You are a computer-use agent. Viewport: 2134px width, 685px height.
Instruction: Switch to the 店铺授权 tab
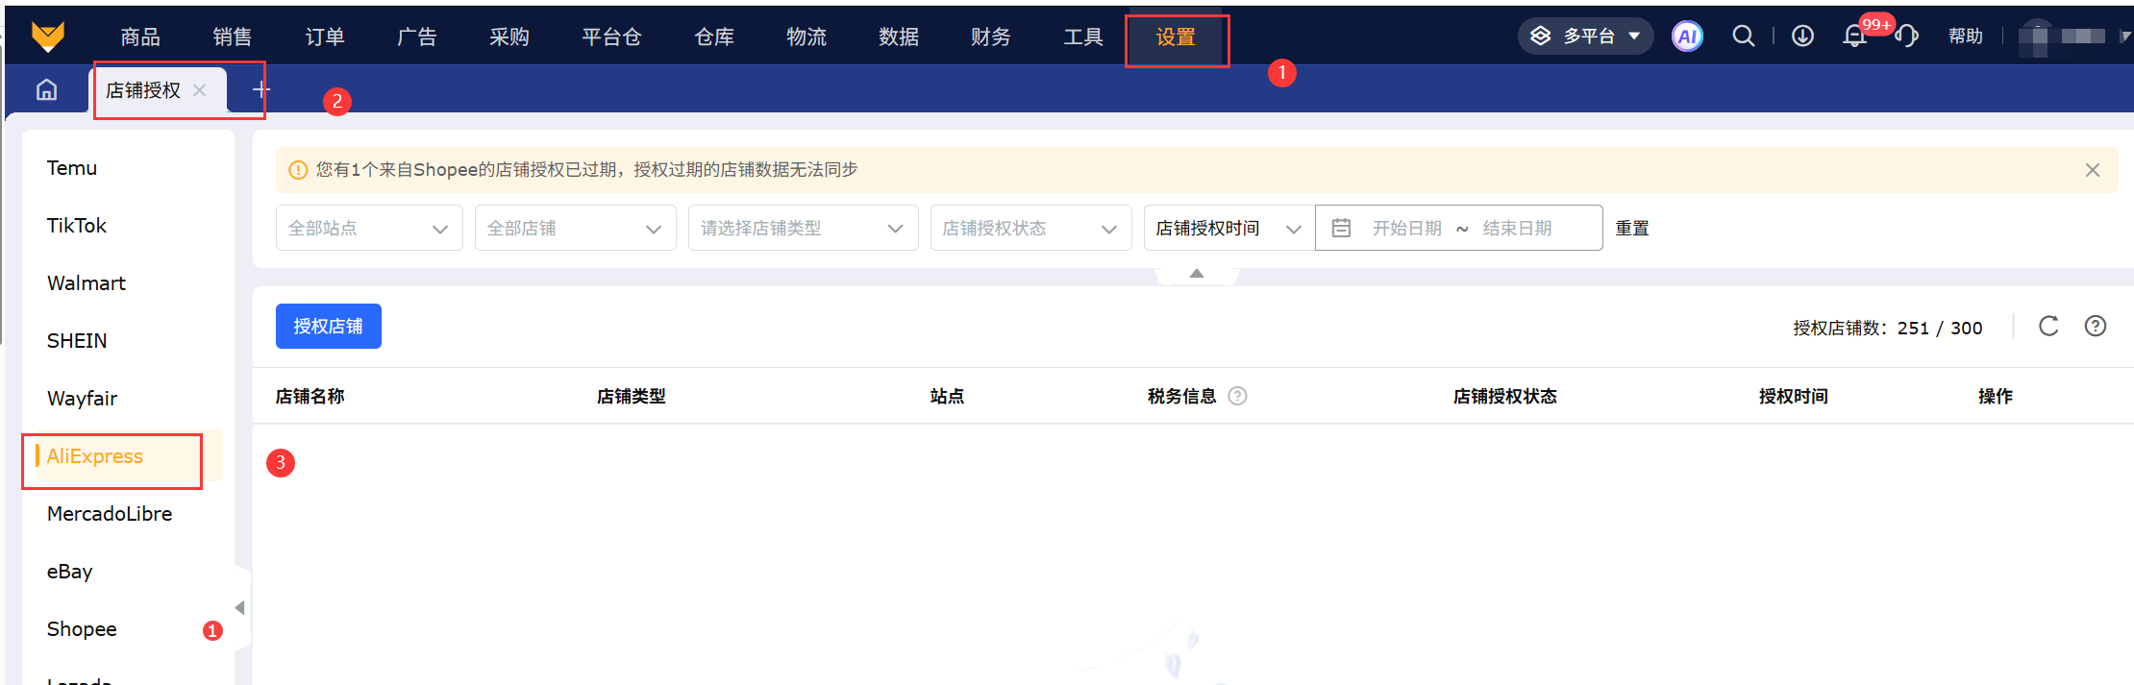pyautogui.click(x=143, y=90)
